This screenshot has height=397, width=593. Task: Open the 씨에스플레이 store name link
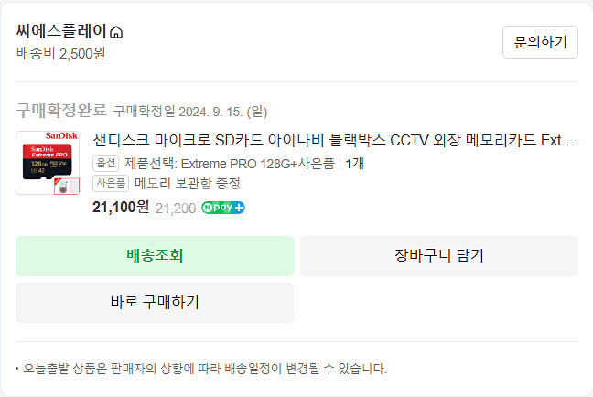(61, 31)
